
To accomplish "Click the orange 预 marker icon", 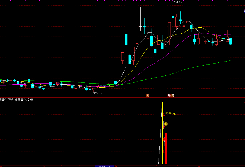I will [148, 95].
